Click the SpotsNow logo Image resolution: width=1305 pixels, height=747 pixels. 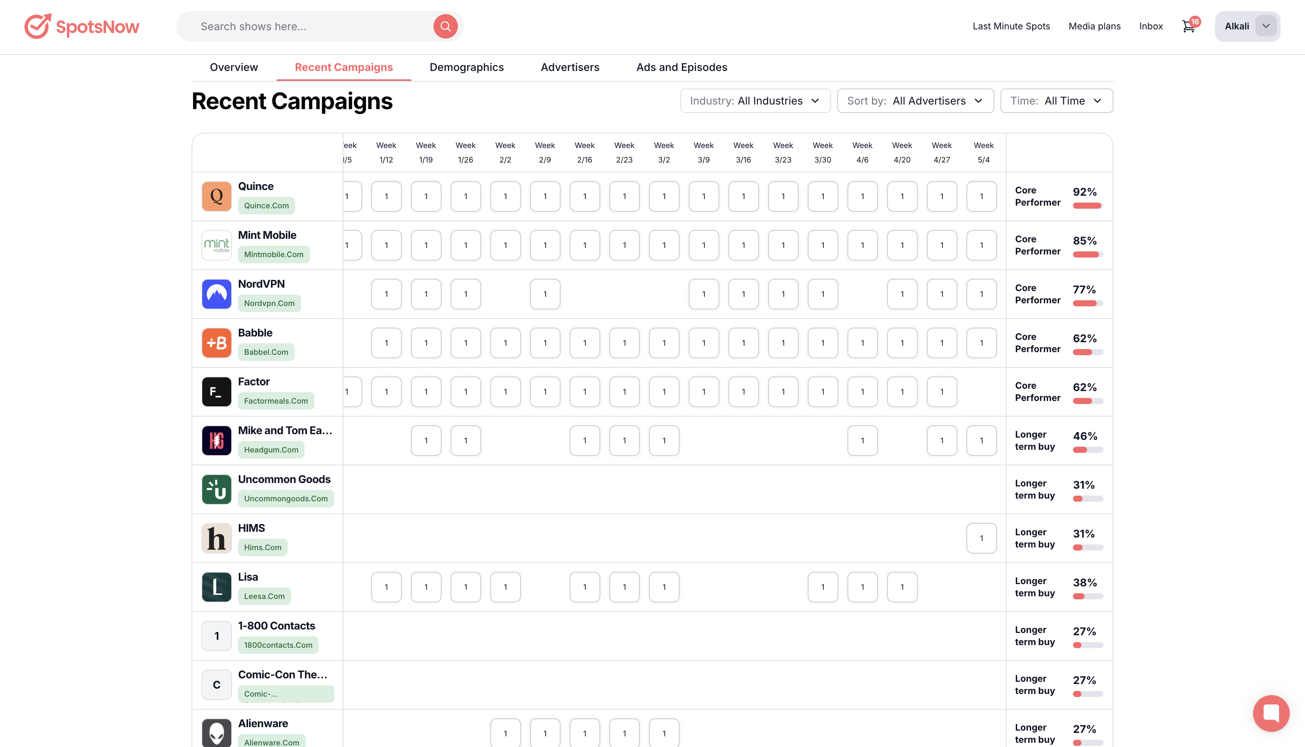coord(82,26)
